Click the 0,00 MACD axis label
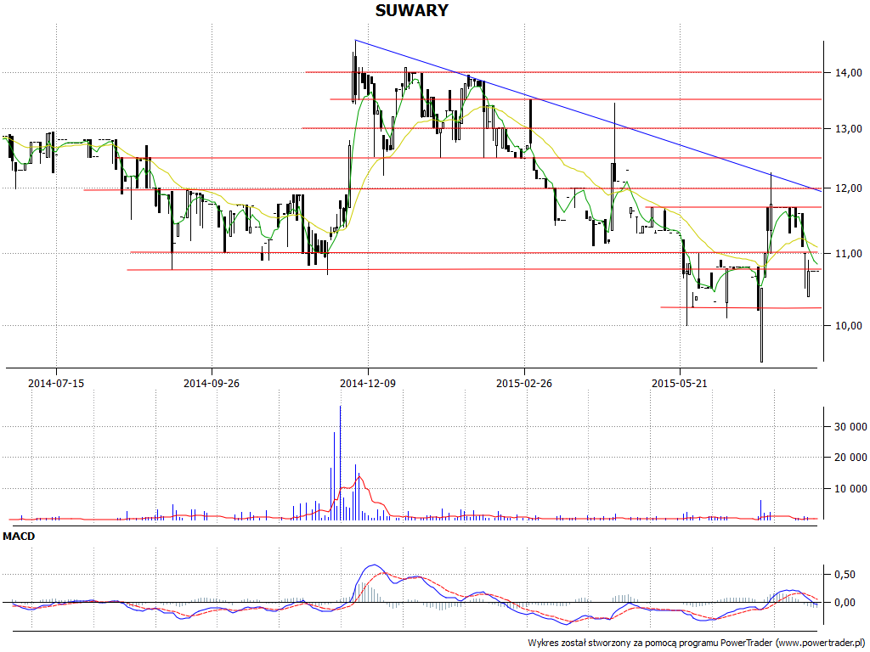 [x=845, y=603]
